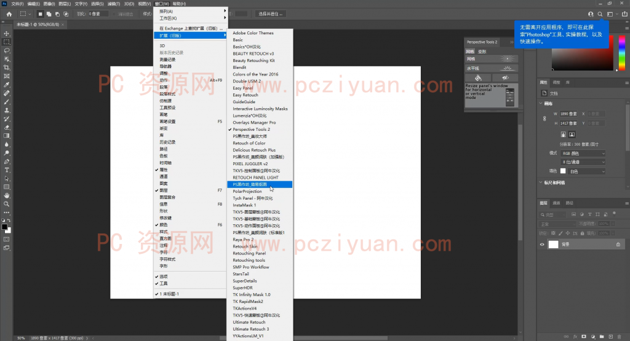Open the 窗口(W) menu
This screenshot has width=630, height=341.
tap(162, 4)
